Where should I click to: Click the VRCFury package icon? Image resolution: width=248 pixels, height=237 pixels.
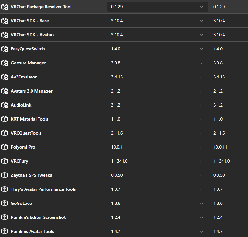(x=4, y=161)
